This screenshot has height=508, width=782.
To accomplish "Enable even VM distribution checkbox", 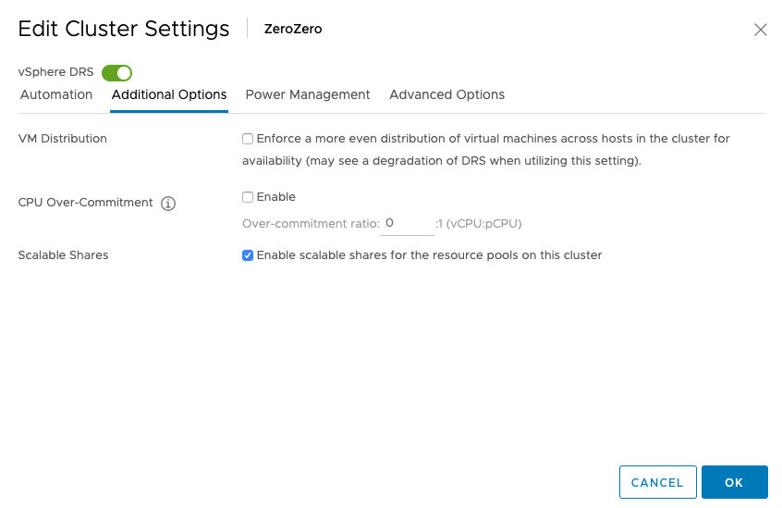I will tap(248, 139).
